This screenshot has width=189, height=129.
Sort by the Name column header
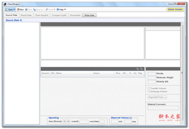(x=74, y=73)
